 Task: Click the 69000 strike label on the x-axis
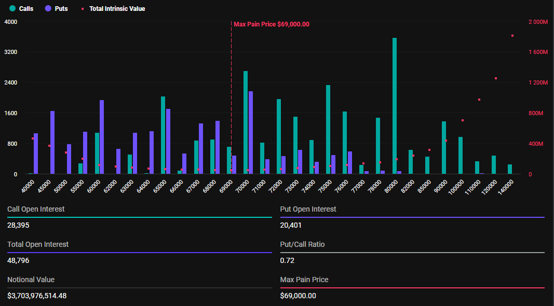[226, 186]
